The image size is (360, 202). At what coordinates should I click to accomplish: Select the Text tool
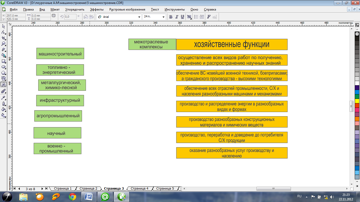coord(4,84)
